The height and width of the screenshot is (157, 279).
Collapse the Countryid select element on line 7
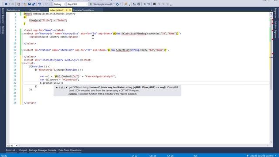click(22, 34)
